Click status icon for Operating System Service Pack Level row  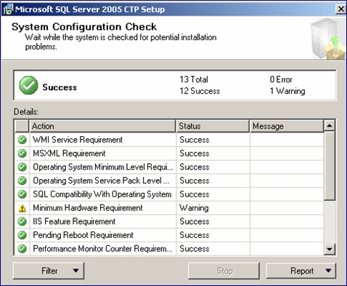22,180
